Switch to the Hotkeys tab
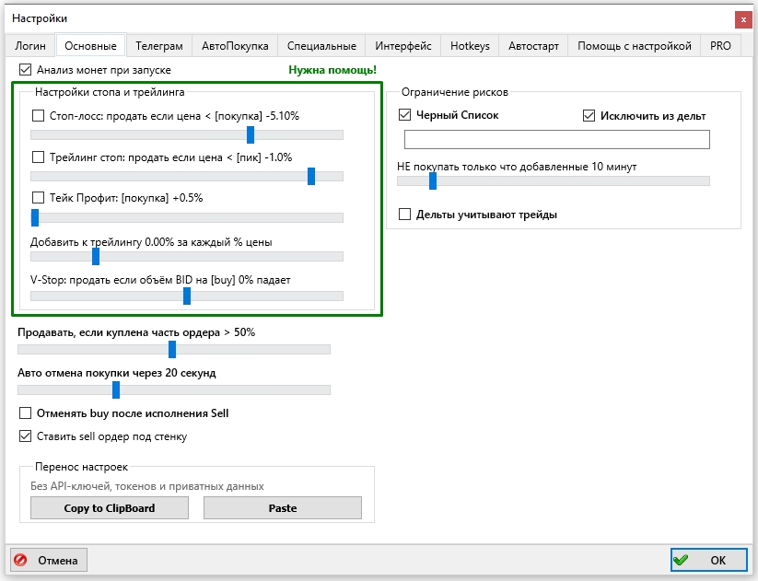Image resolution: width=758 pixels, height=581 pixels. point(470,46)
